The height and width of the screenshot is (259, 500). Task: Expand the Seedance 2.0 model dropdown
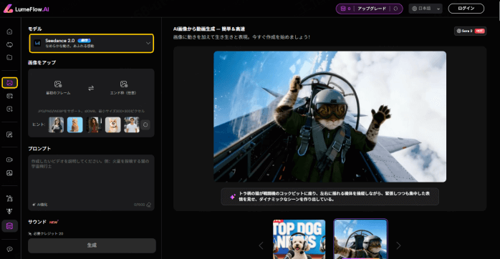point(92,43)
